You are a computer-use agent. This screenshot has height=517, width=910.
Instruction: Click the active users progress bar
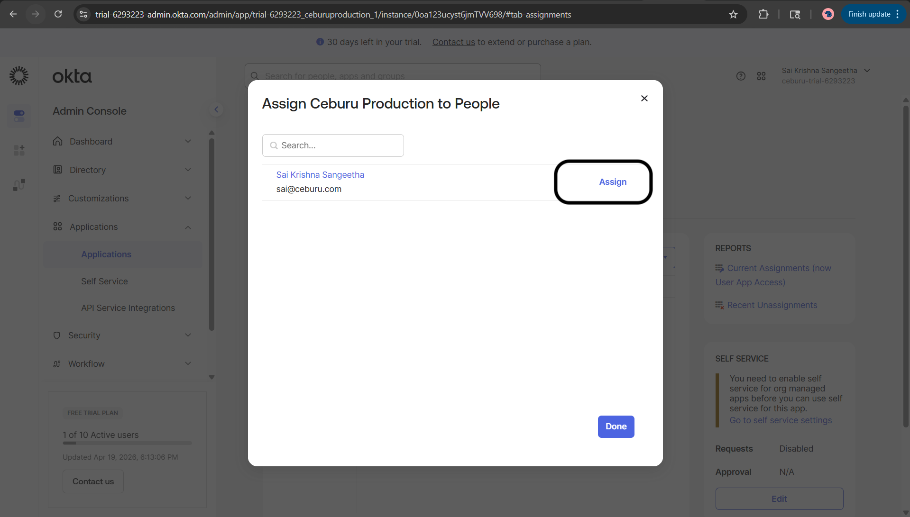pyautogui.click(x=127, y=443)
